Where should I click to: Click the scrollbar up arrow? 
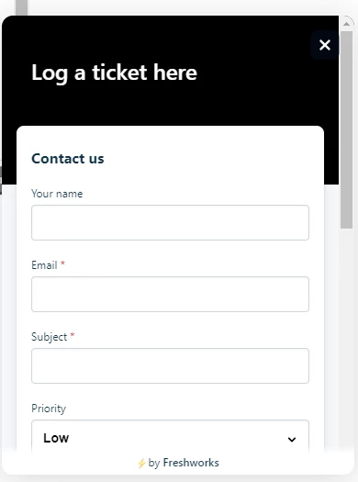coord(347,24)
